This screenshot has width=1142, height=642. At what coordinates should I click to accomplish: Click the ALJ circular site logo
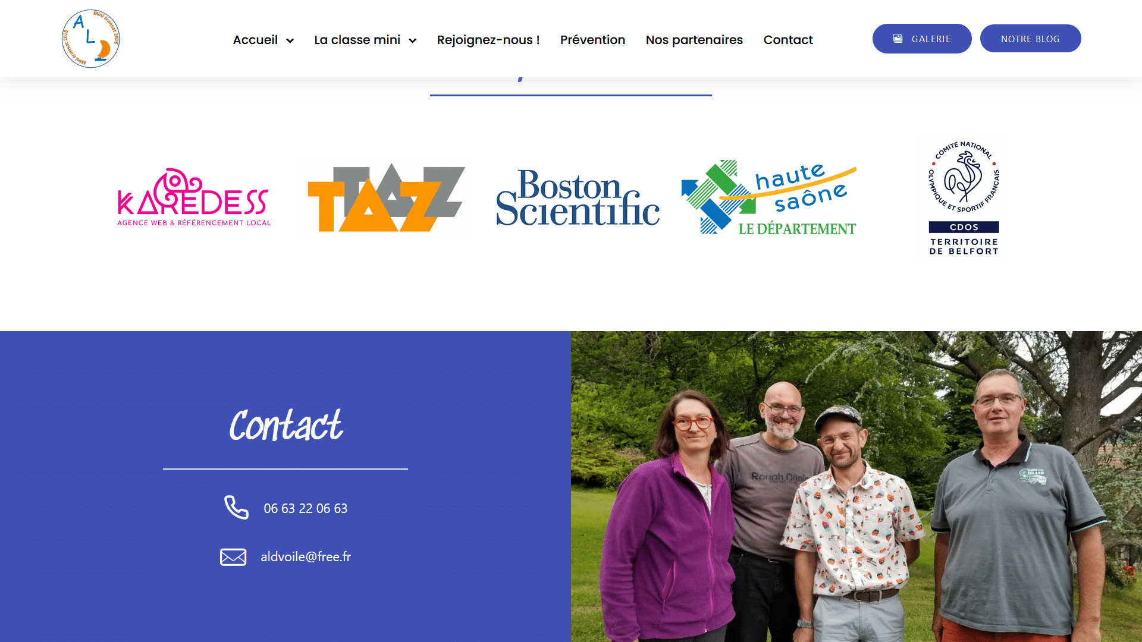[x=91, y=39]
